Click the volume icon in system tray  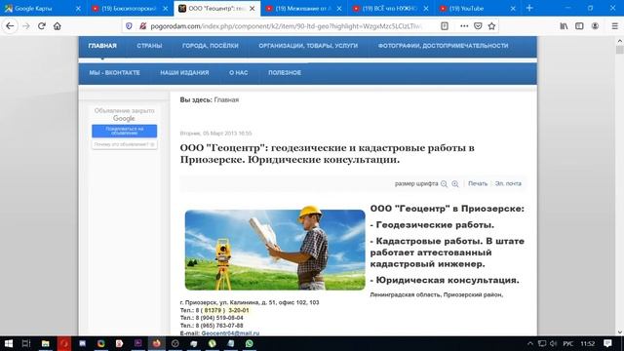tap(553, 343)
